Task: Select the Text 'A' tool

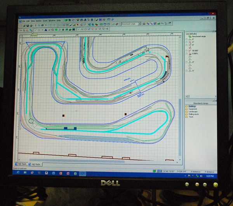Action: [x=46, y=30]
